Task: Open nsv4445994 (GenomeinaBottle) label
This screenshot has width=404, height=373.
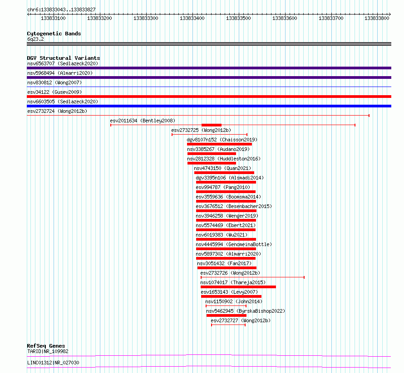Action: coord(234,244)
